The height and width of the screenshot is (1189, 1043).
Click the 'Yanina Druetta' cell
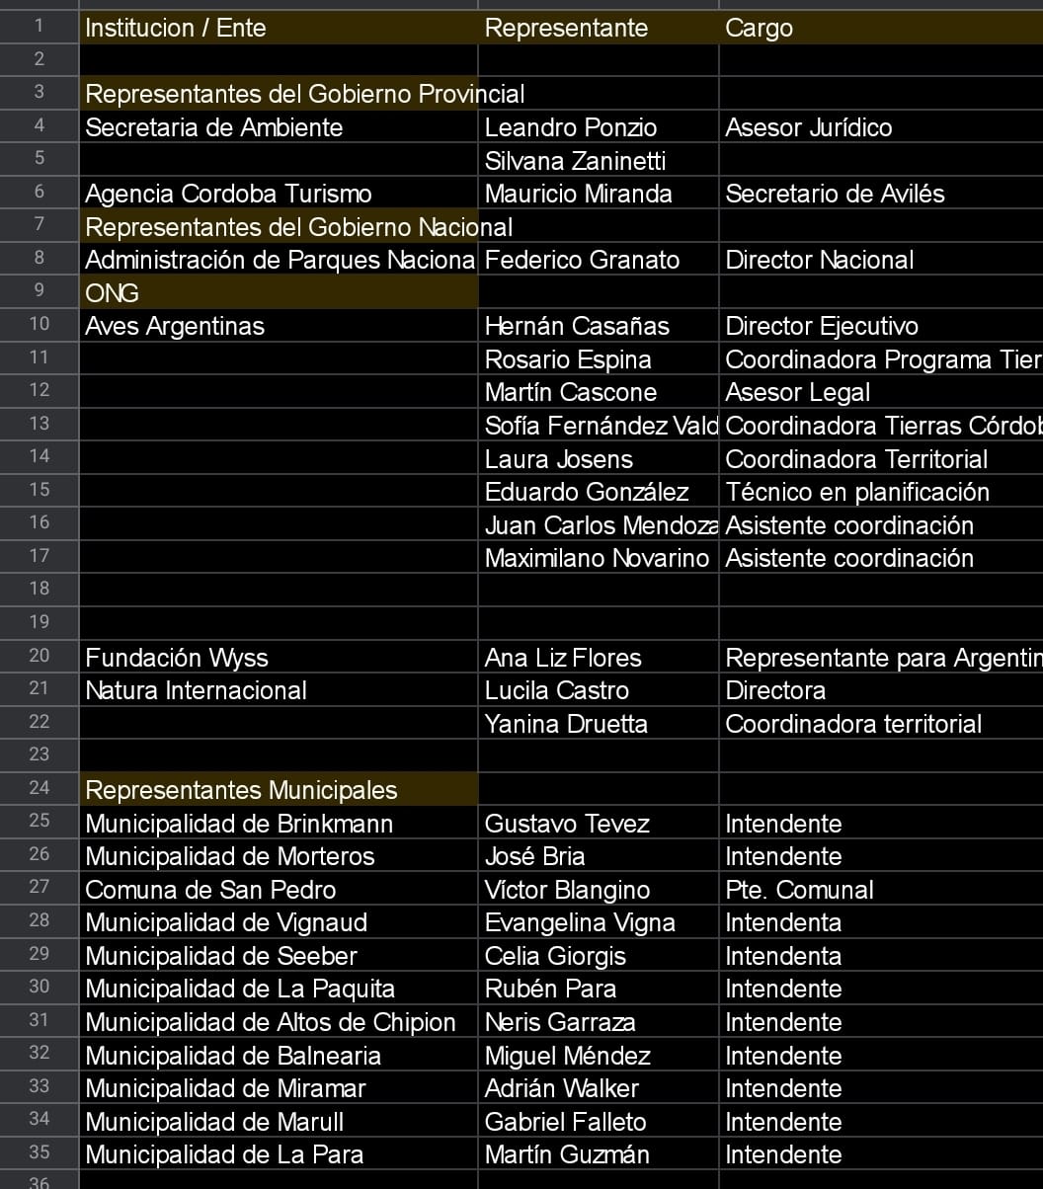point(599,724)
